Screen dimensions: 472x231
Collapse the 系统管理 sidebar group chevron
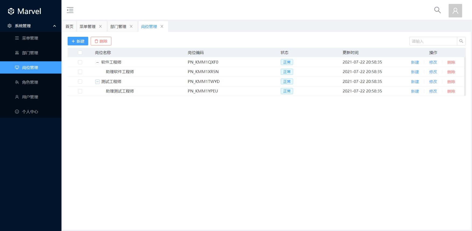(x=55, y=26)
